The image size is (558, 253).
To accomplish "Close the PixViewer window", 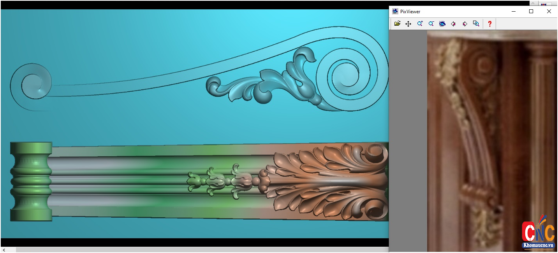I will pos(549,12).
